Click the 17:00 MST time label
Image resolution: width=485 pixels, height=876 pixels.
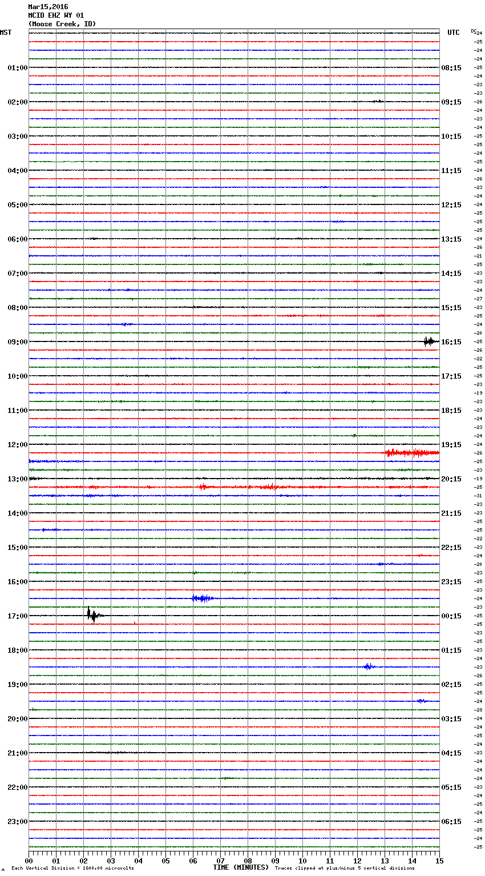point(18,616)
